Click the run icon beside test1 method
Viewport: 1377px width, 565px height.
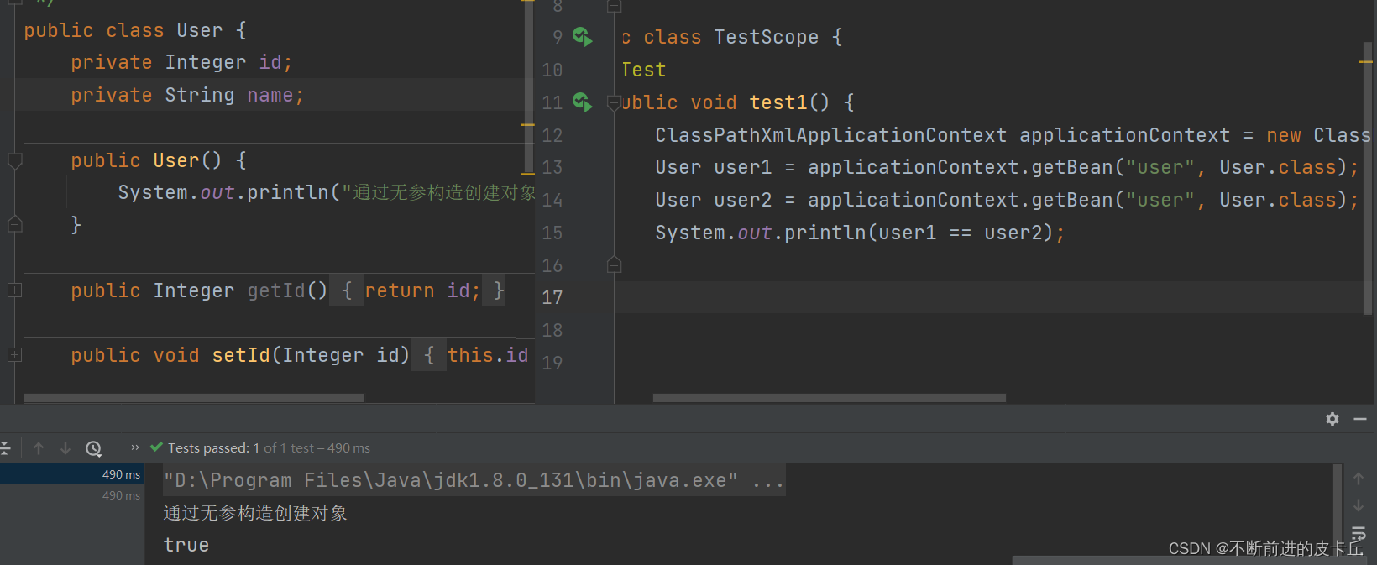click(x=582, y=102)
